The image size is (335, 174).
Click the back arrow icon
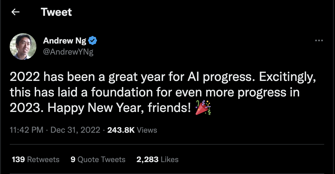tap(16, 12)
